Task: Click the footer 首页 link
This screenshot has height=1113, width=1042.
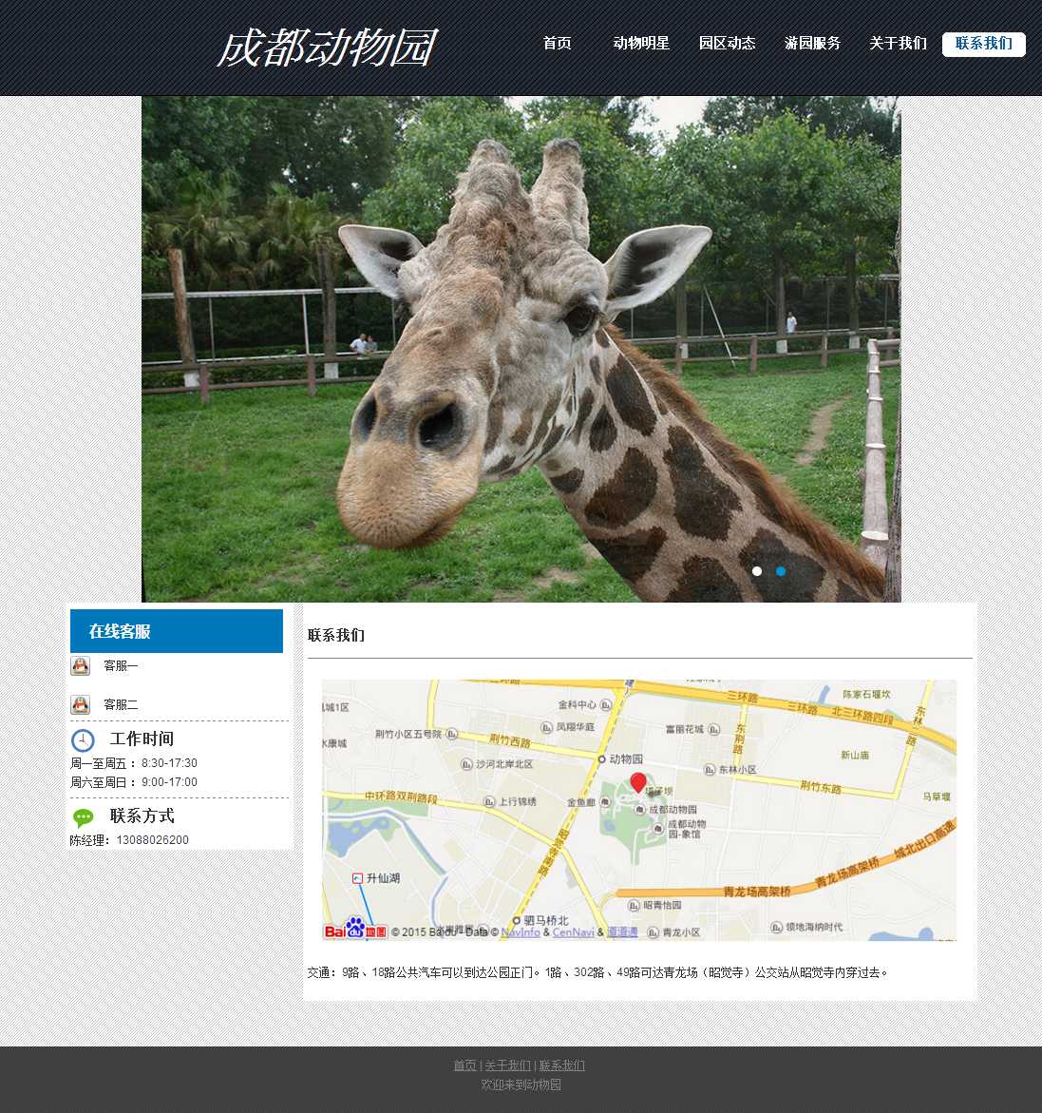Action: point(464,1065)
